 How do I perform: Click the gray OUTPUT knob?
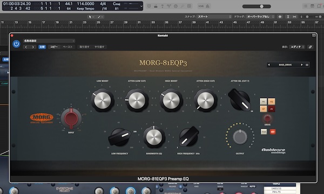(x=240, y=137)
